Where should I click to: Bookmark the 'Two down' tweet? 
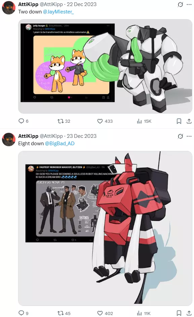(179, 121)
